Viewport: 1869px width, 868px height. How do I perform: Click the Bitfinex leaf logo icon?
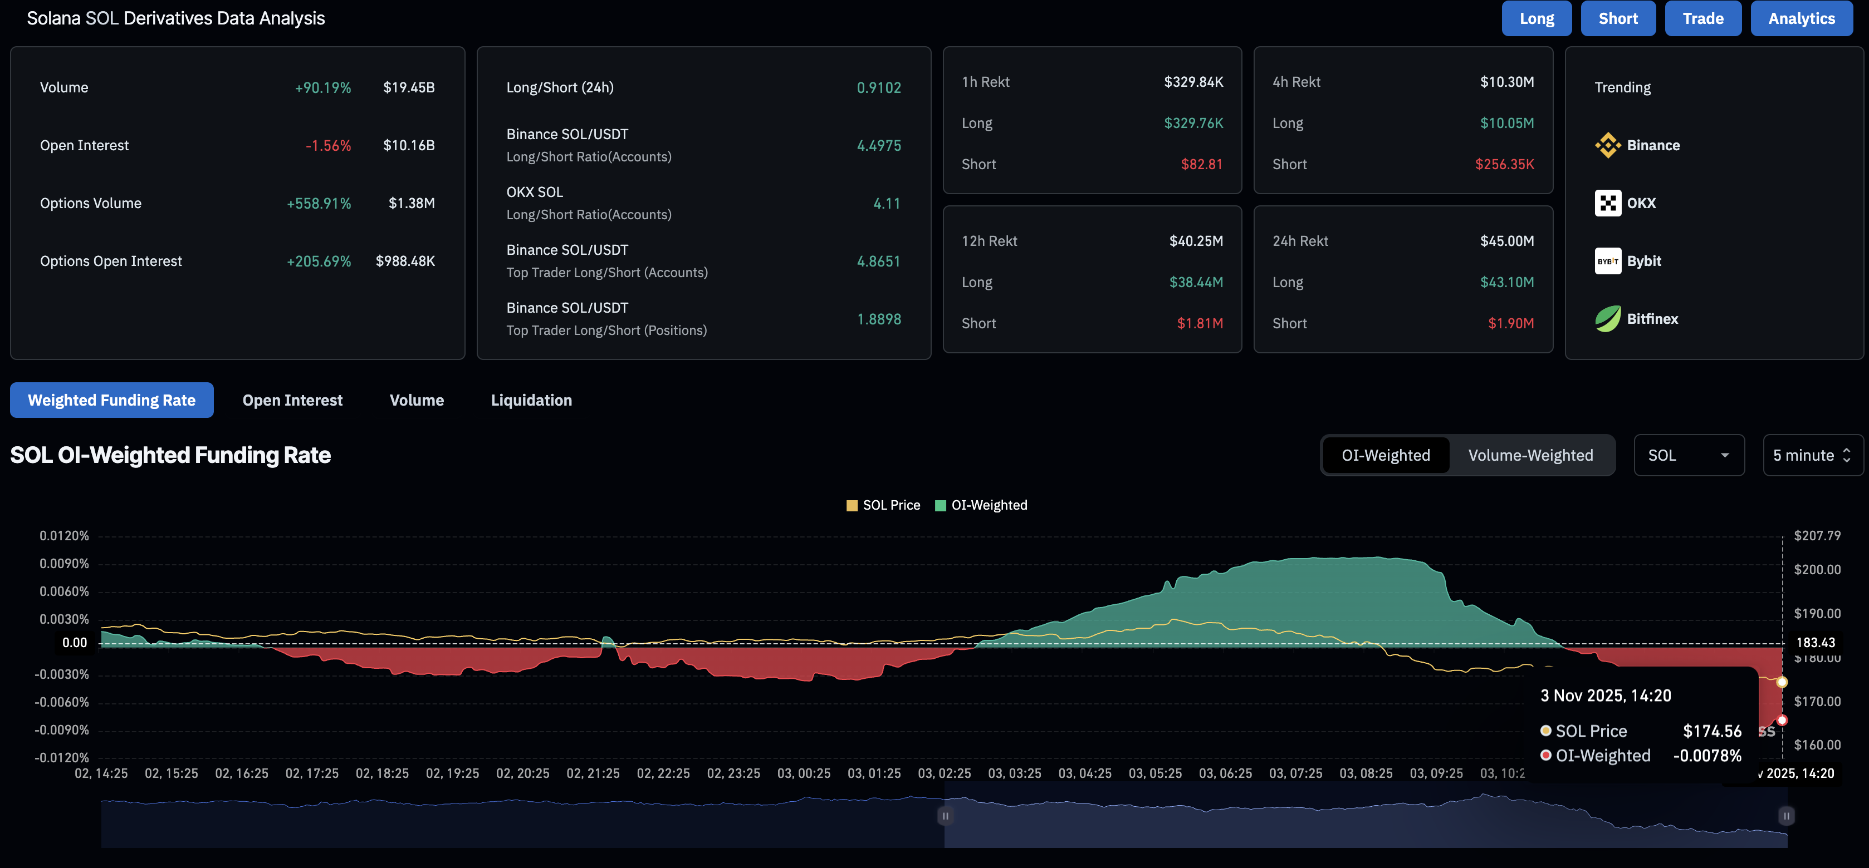(1607, 319)
